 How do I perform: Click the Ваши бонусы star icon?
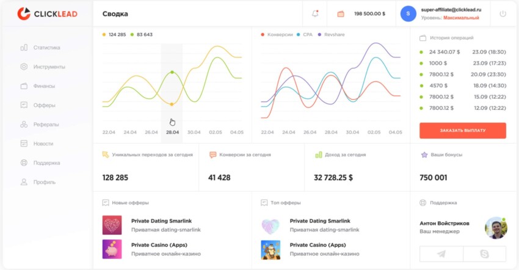pyautogui.click(x=424, y=155)
